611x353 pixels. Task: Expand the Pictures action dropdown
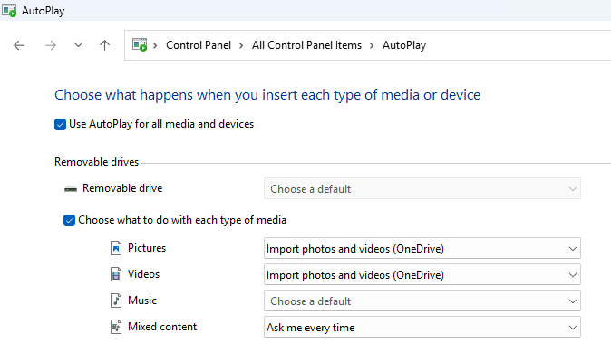pyautogui.click(x=422, y=248)
